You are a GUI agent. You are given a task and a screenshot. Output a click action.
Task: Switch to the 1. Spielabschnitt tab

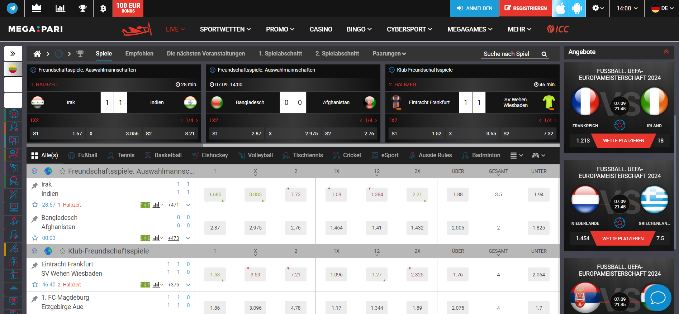(280, 54)
